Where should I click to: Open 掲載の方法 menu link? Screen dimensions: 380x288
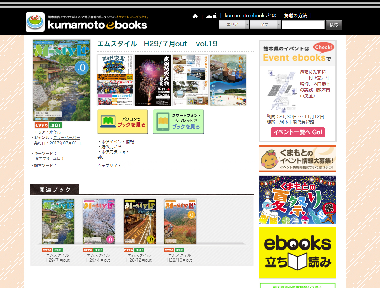click(x=295, y=16)
